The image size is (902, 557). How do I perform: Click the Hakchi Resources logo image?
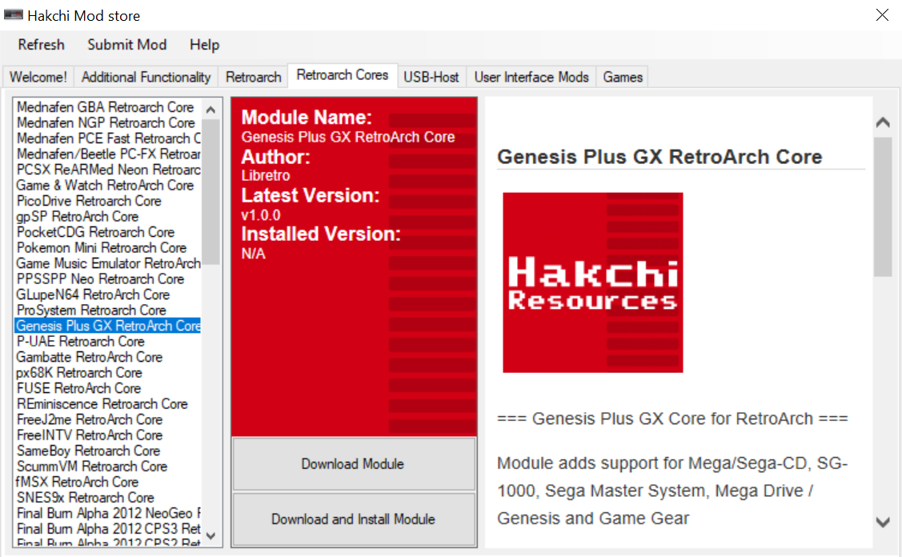[592, 283]
